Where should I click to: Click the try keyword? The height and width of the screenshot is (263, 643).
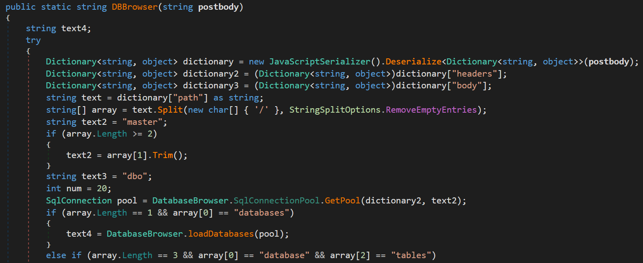(33, 40)
